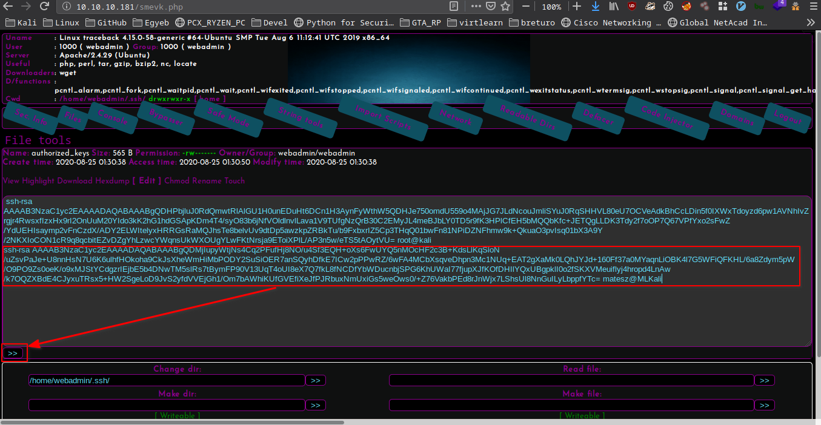Viewport: 821px width, 425px height.
Task: Bookmark this page with the star icon
Action: coord(505,7)
